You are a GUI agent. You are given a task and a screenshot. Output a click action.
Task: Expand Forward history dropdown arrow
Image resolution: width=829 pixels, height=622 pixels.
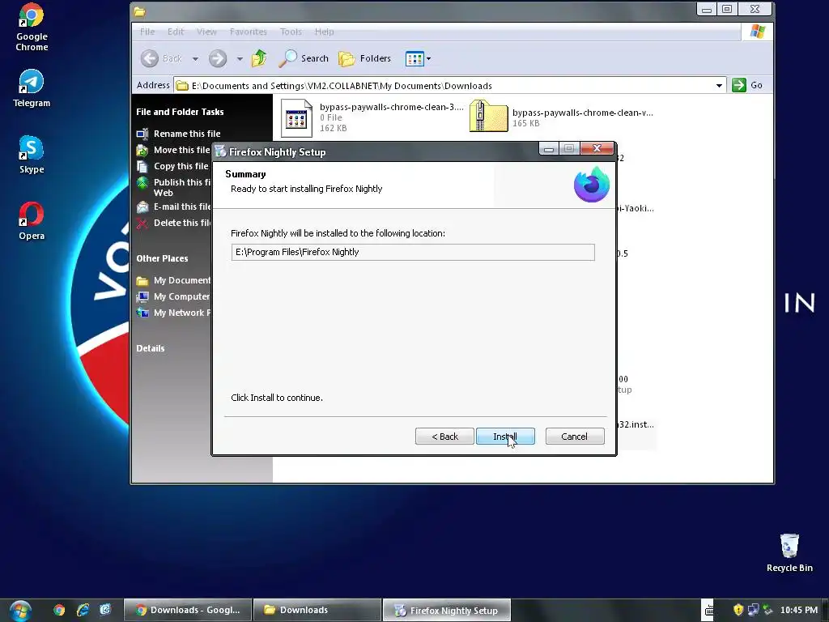[x=240, y=58]
